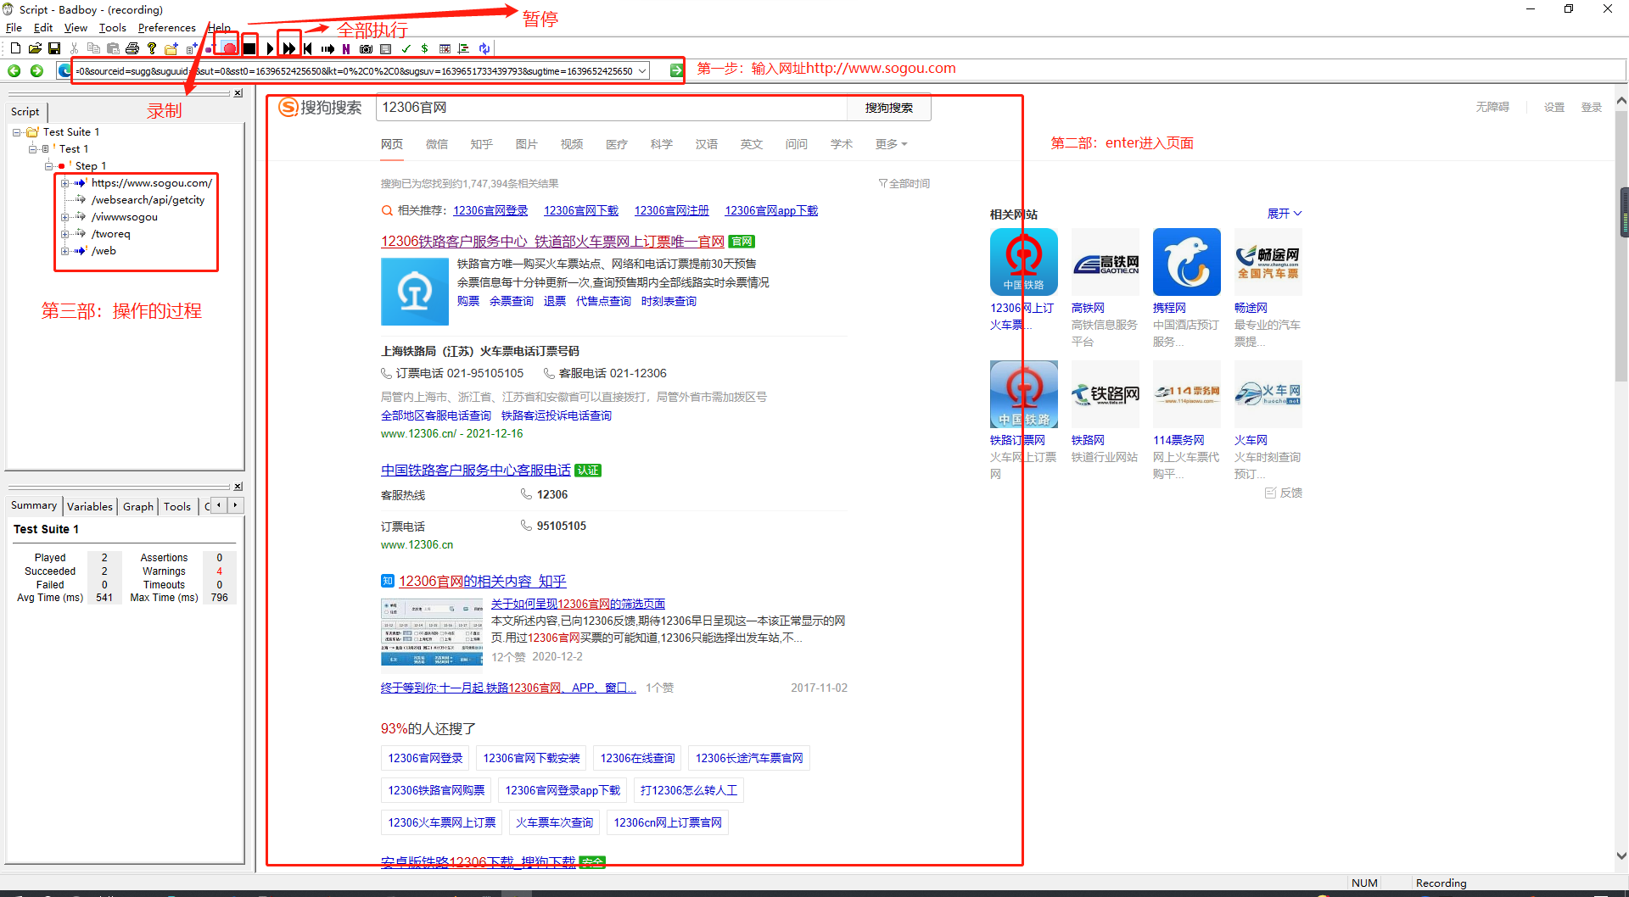This screenshot has height=897, width=1629.
Task: Click the yellow question mark Help icon
Action: tap(152, 48)
